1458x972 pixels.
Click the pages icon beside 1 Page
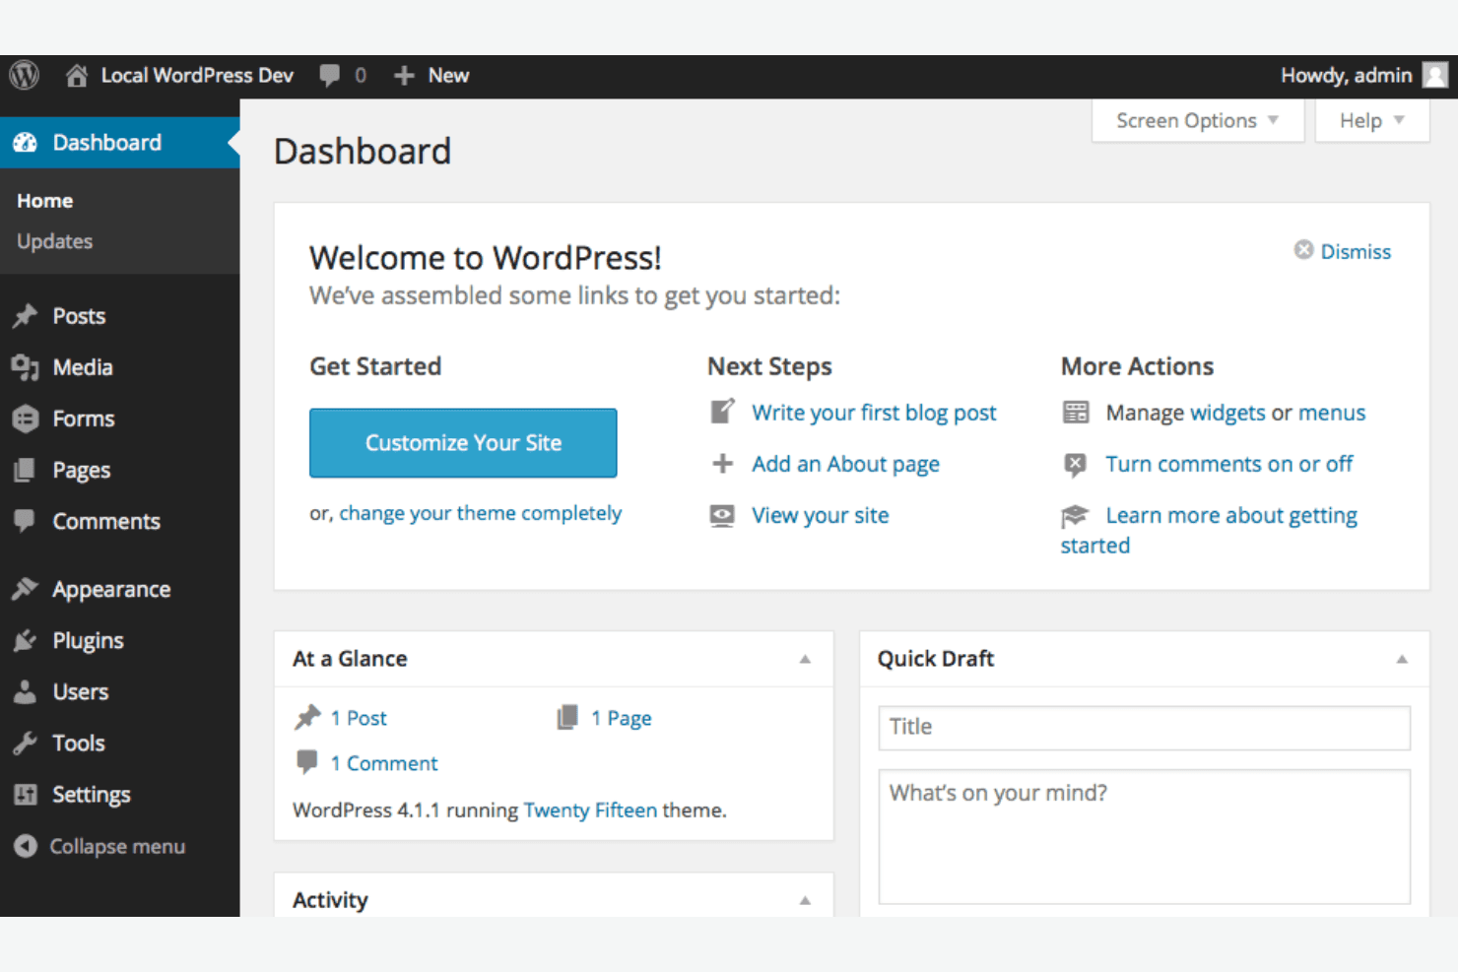coord(567,717)
